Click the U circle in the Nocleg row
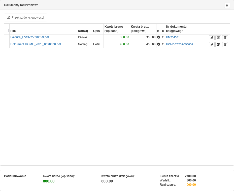The width and height of the screenshot is (234, 191). pos(163,44)
